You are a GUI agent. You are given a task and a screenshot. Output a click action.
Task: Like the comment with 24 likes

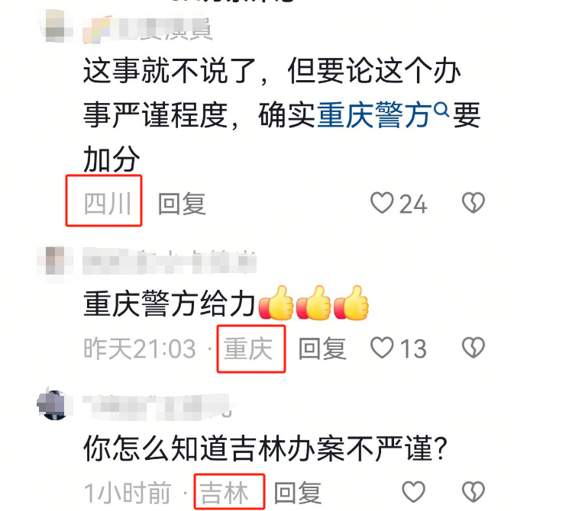(382, 203)
